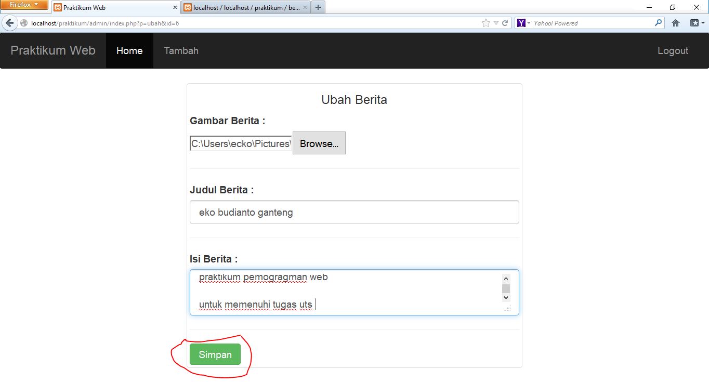Open the bookmarks menu dropdown arrow
This screenshot has width=709, height=382.
coord(495,22)
